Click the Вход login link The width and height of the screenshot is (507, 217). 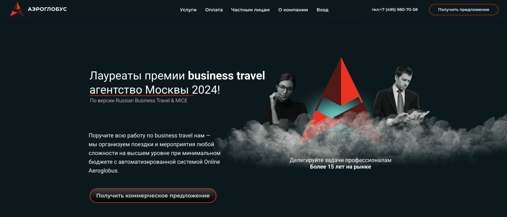pyautogui.click(x=322, y=10)
